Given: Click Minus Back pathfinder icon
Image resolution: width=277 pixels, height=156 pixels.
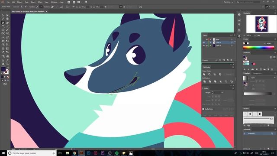Looking at the screenshot, I should click(x=232, y=81).
